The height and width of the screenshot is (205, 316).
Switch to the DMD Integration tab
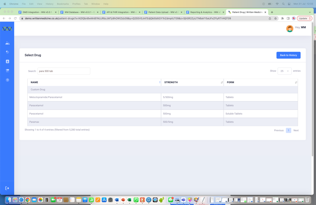pos(37,12)
